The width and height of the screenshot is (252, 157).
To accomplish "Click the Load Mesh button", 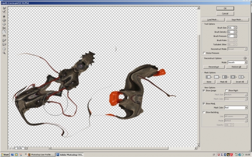I will click(213, 20).
